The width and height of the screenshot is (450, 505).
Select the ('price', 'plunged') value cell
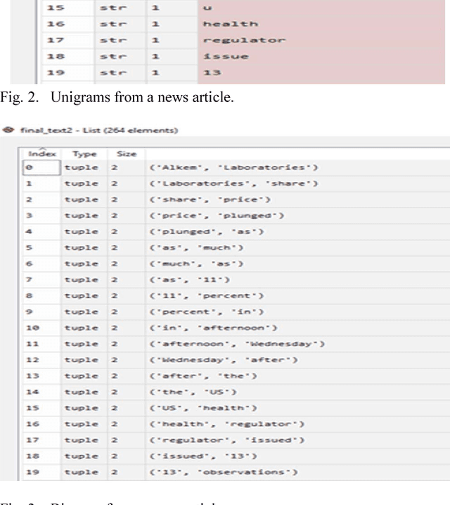pyautogui.click(x=214, y=215)
